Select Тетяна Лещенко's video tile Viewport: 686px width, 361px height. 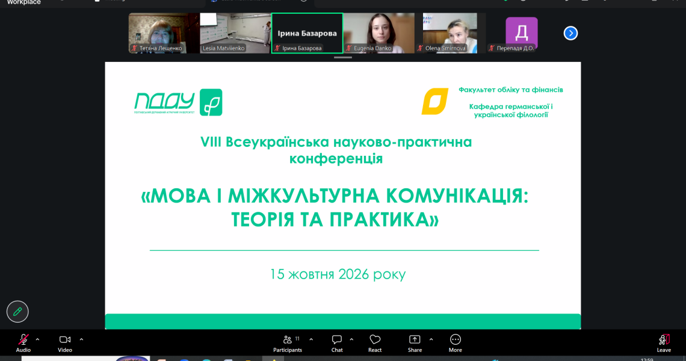(164, 33)
